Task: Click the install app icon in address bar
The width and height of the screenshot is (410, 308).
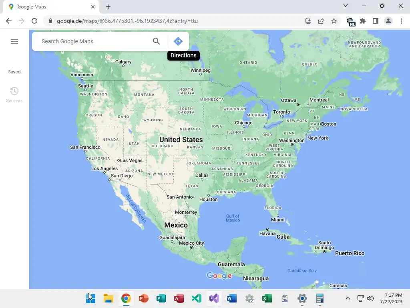Action: (308, 21)
